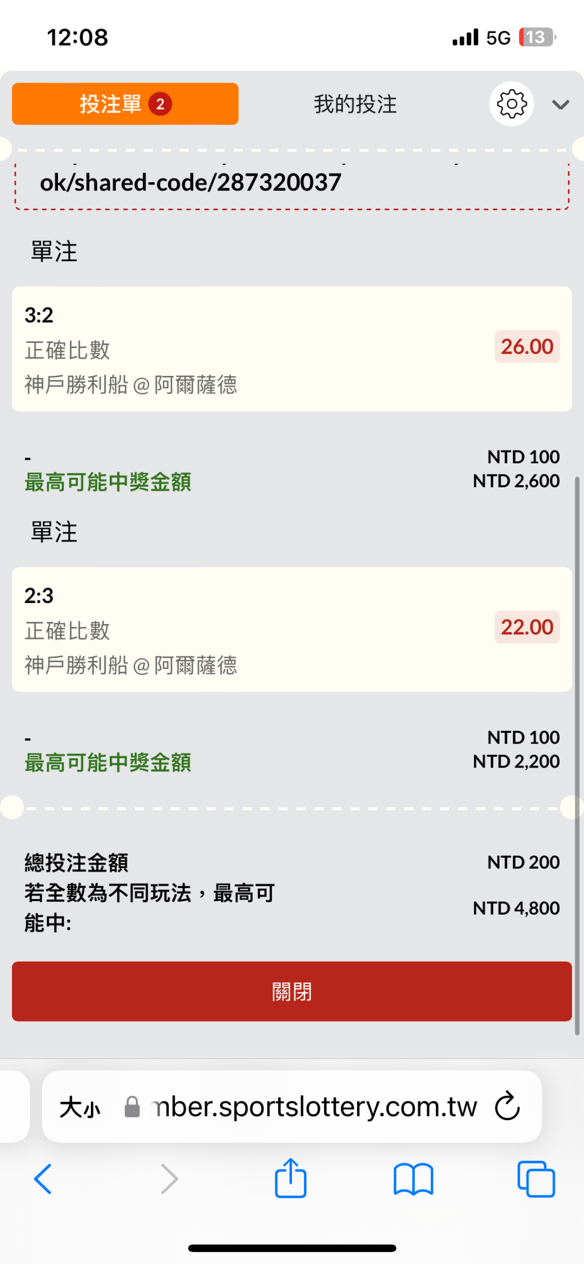Open 我的投注 tab
584x1264 pixels.
355,104
